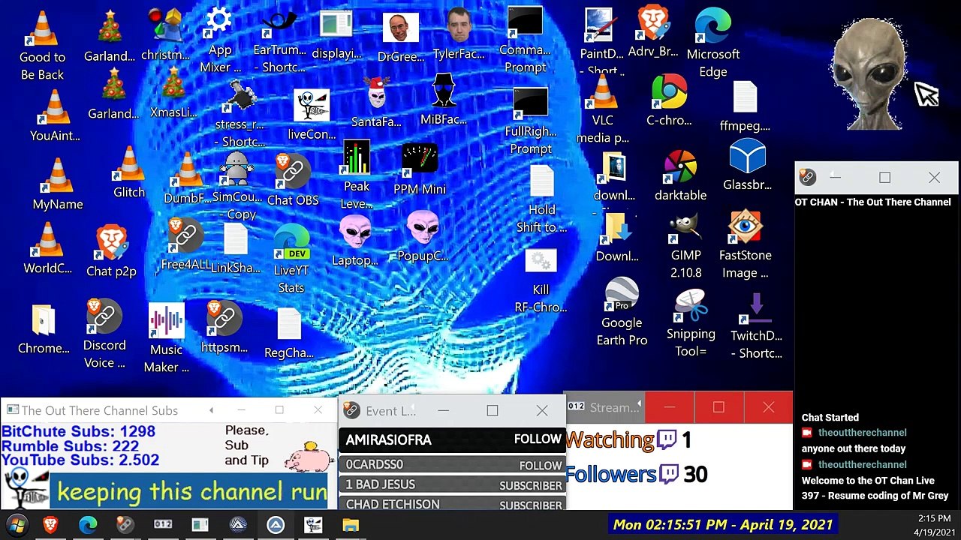Viewport: 961px width, 540px height.
Task: Open the Windows Start menu
Action: click(x=17, y=524)
